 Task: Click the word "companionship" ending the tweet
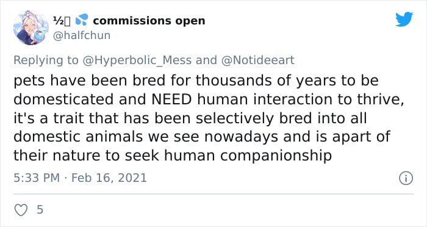tap(276, 156)
